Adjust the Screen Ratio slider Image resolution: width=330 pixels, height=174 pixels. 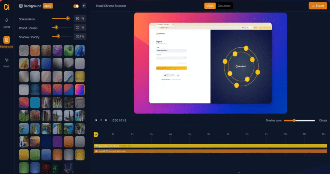[x=68, y=18]
